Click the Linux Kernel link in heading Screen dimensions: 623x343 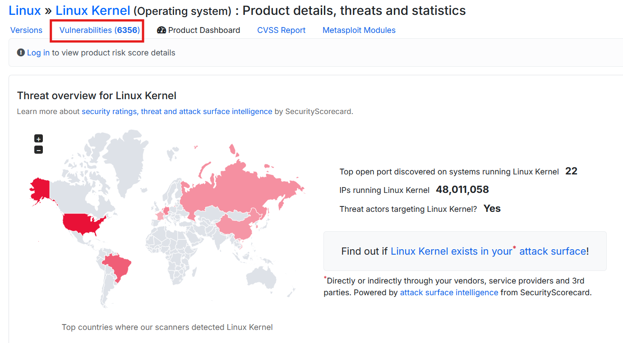point(93,10)
